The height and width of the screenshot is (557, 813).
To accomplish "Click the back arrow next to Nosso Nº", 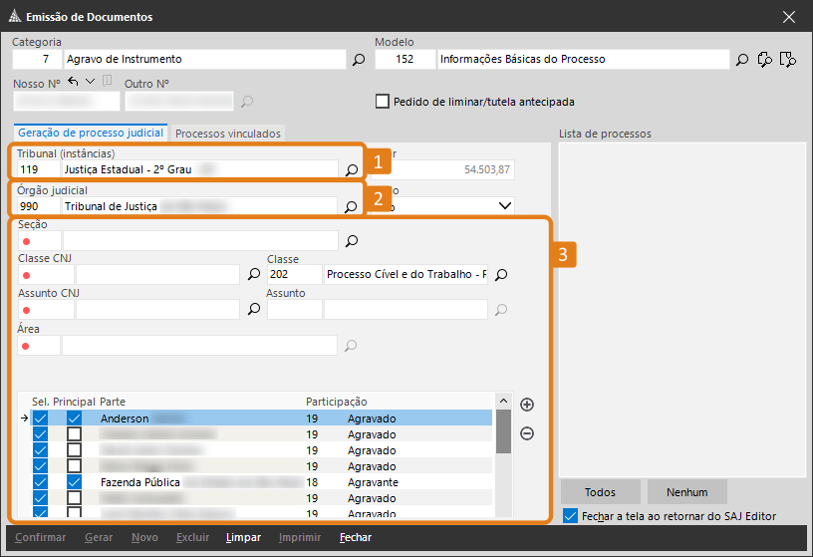I will pyautogui.click(x=73, y=82).
